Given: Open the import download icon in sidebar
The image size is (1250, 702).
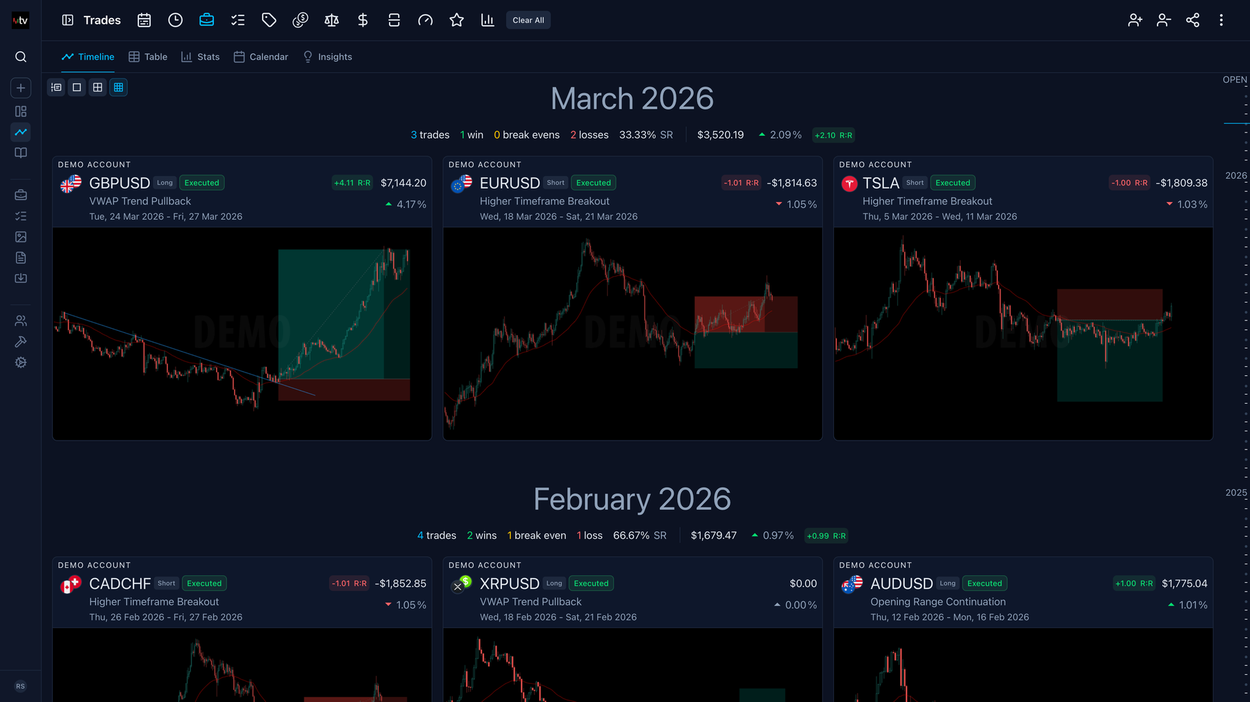Looking at the screenshot, I should 21,278.
